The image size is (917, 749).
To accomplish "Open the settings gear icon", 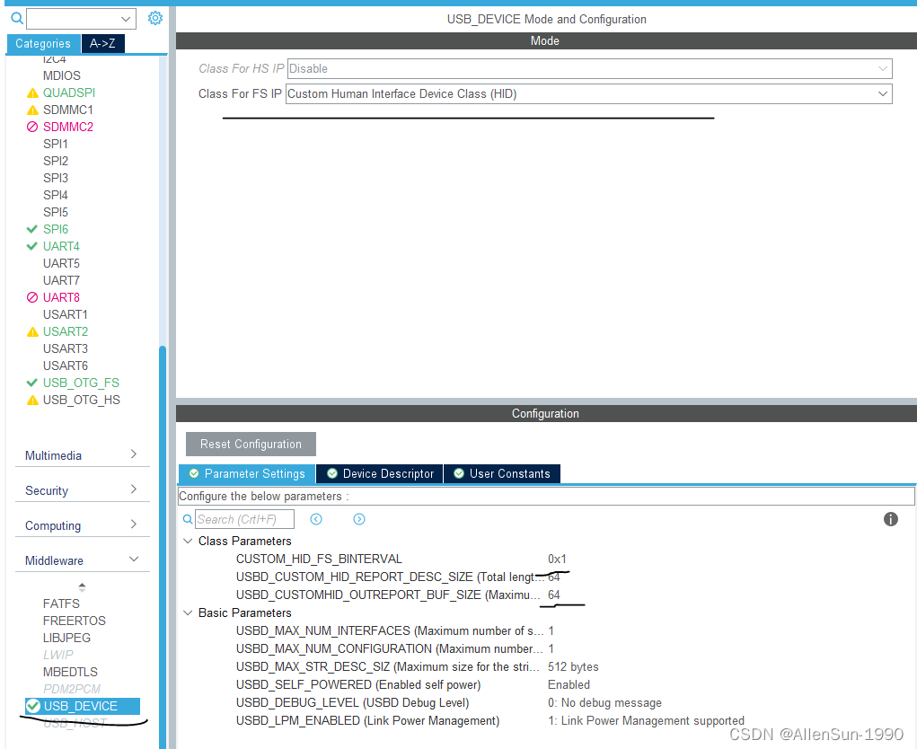I will point(154,17).
